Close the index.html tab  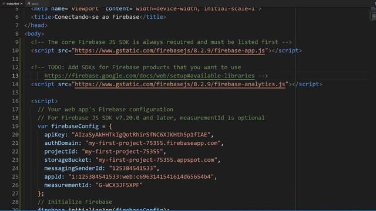tap(22, 4)
